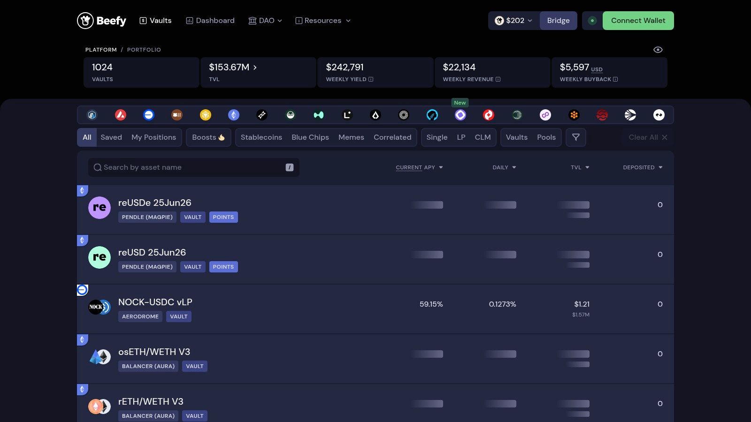Viewport: 751px width, 422px height.
Task: Sort by Deposited column
Action: [x=643, y=167]
